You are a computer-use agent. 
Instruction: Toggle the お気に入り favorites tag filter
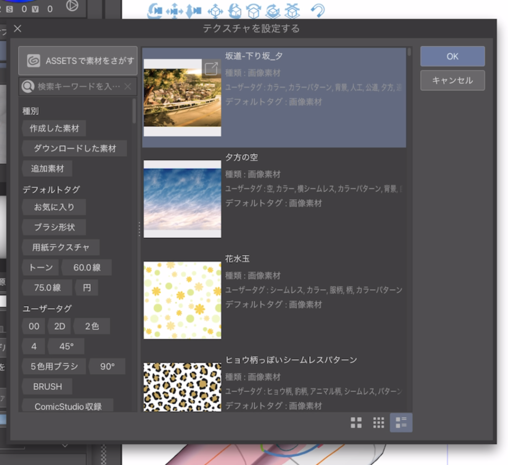54,207
